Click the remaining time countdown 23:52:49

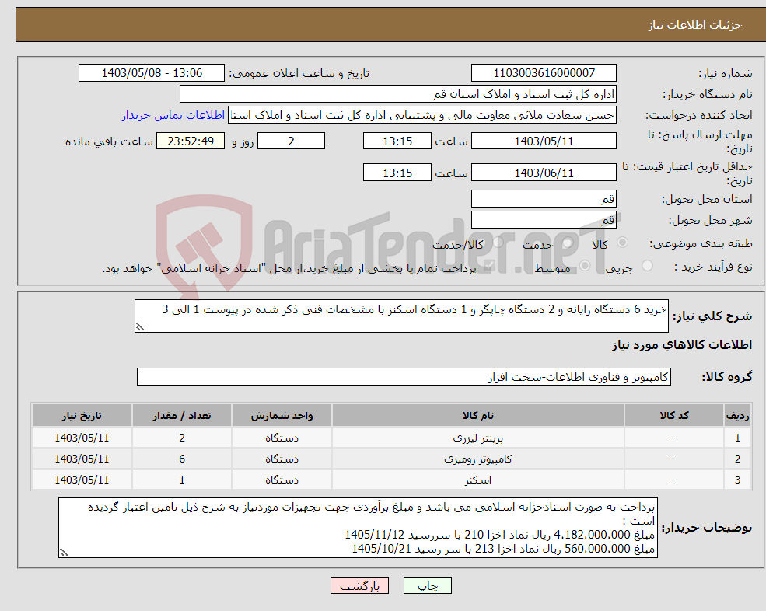point(191,141)
